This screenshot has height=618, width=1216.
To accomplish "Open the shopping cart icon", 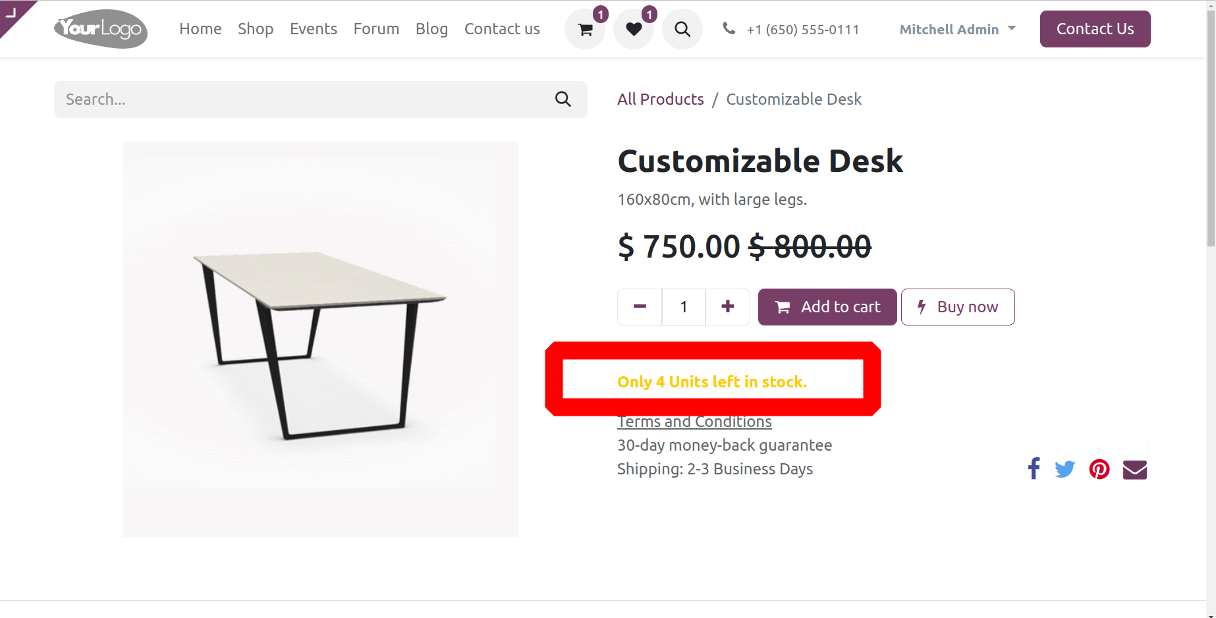I will [585, 30].
